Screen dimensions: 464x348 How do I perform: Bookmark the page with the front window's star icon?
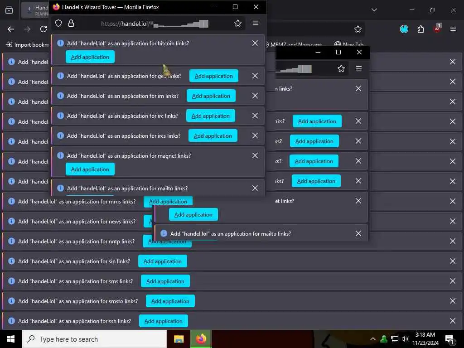pyautogui.click(x=237, y=24)
